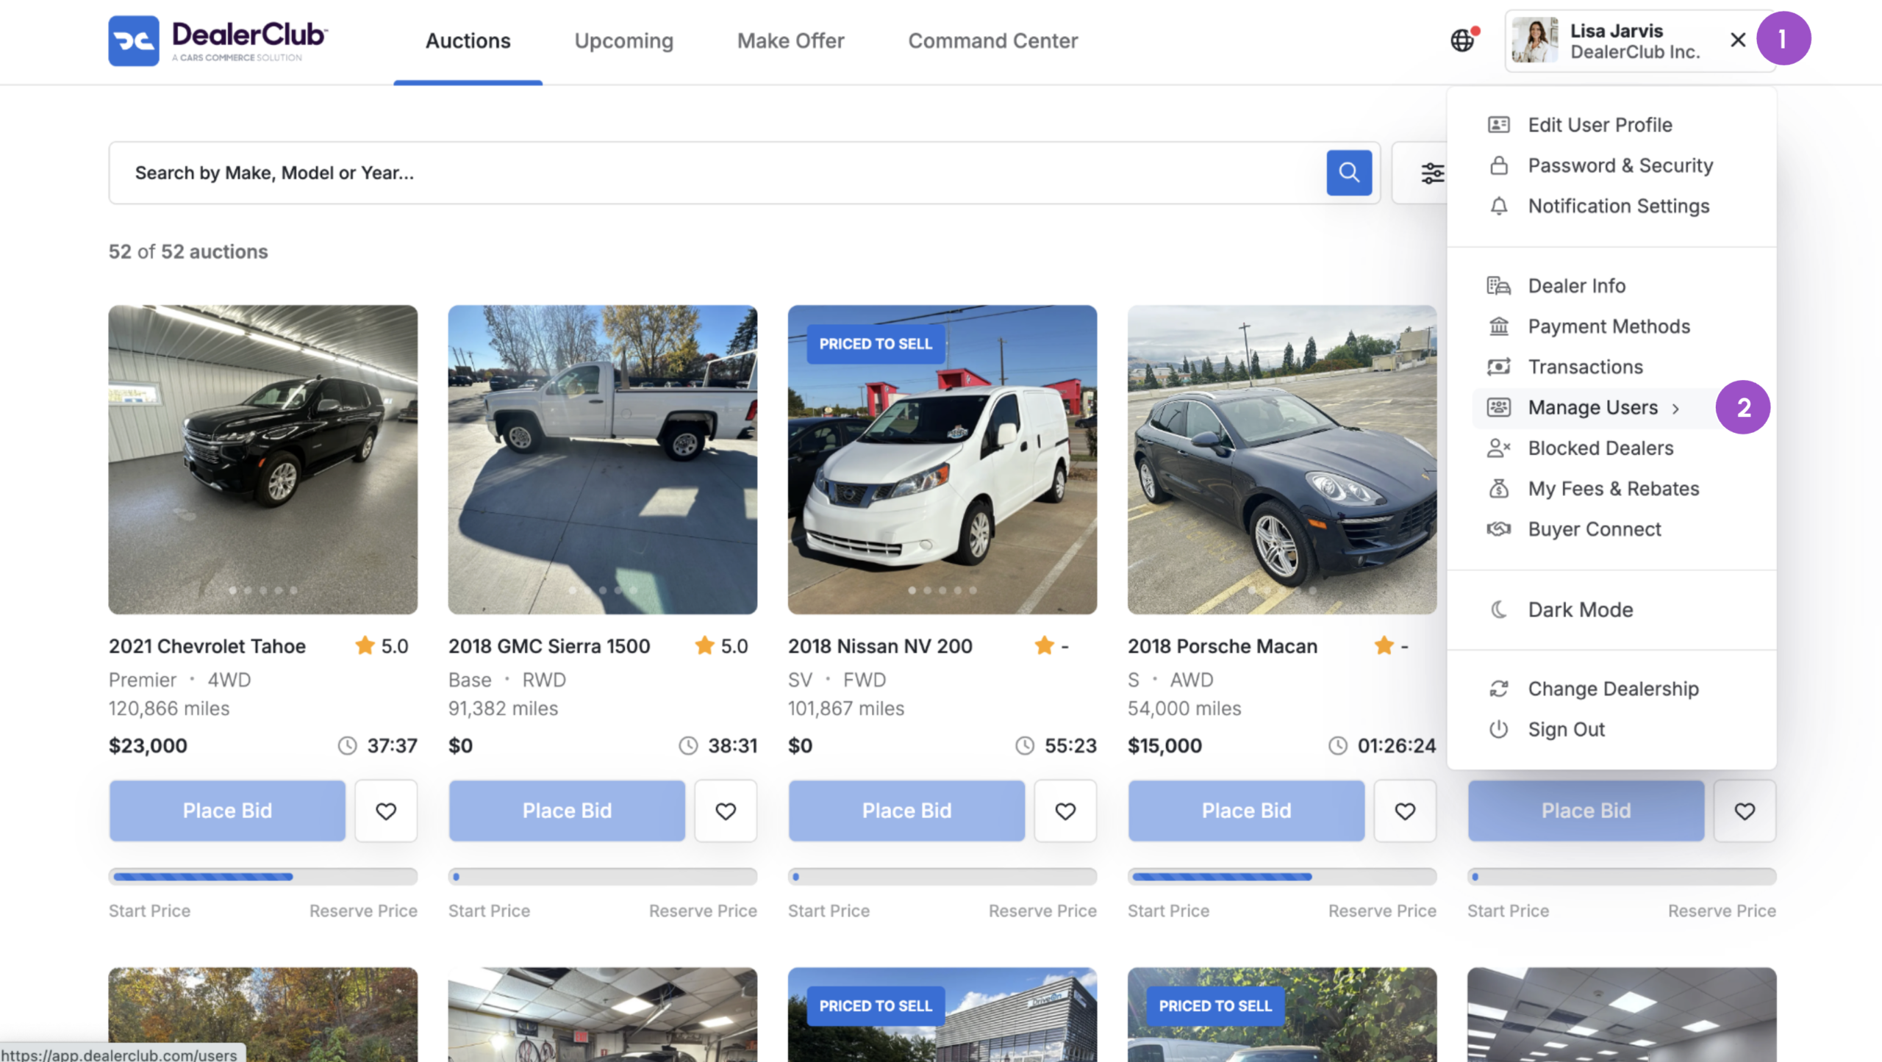
Task: Click the Porsche Macan price progress bar
Action: tap(1281, 876)
